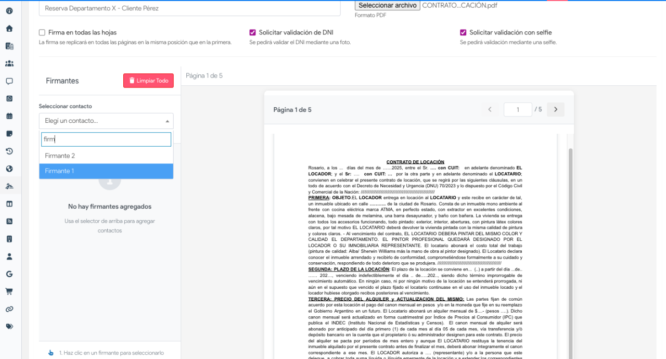Screen dimensions: 666x359
Task: Open the home icon in sidebar
Action: pos(9,29)
